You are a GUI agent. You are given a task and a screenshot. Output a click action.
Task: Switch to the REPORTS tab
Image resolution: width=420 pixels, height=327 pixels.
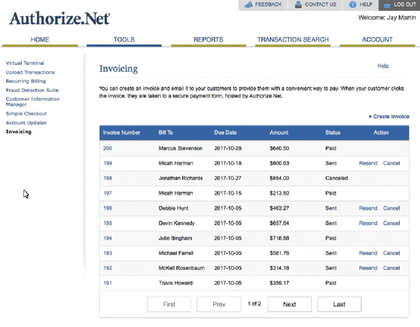coord(209,40)
